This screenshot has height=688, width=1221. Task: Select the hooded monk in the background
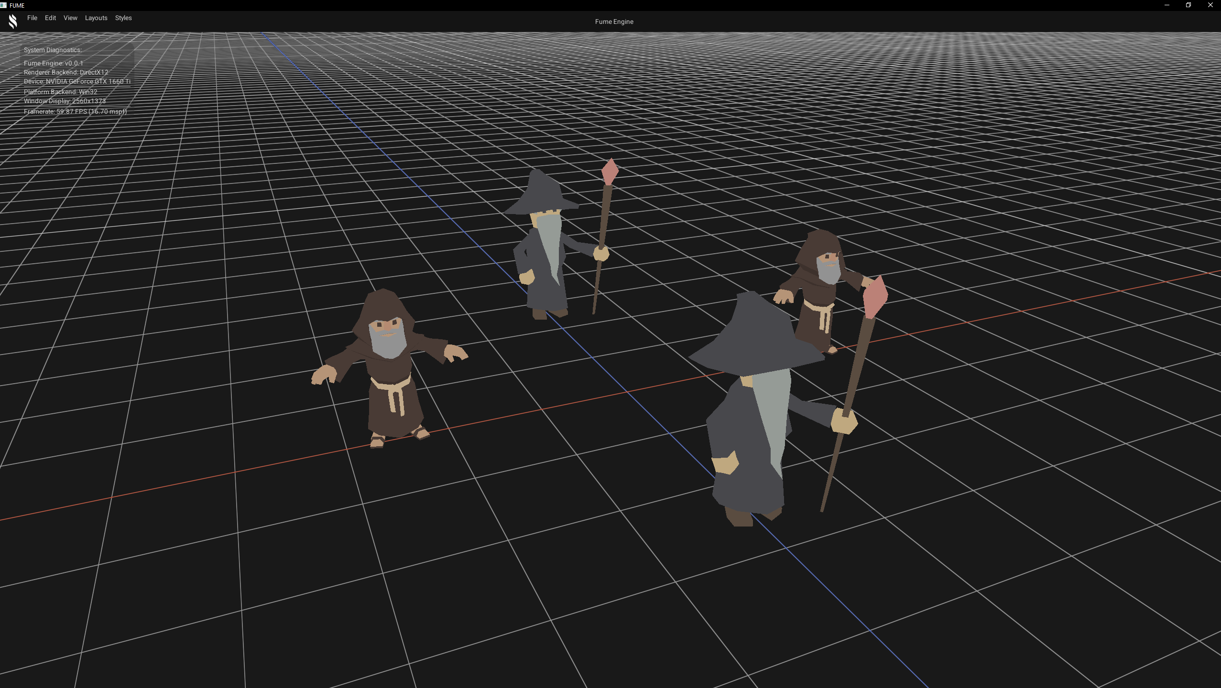point(820,291)
